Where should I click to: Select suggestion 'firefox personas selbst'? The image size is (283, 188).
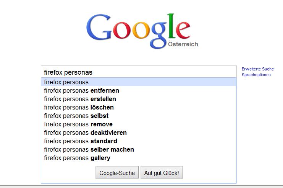click(x=76, y=116)
